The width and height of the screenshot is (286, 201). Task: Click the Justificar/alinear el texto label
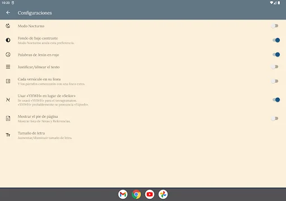click(39, 67)
